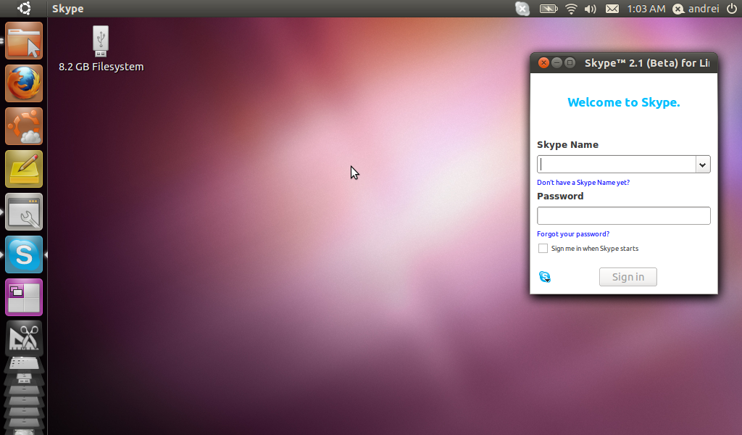Expand the Skype Name dropdown arrow

tap(703, 165)
